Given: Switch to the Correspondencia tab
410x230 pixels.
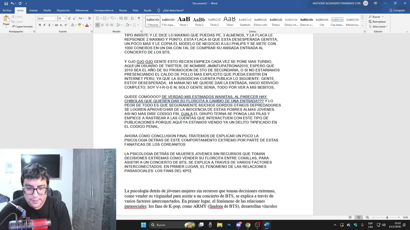Looking at the screenshot, I should [104, 10].
